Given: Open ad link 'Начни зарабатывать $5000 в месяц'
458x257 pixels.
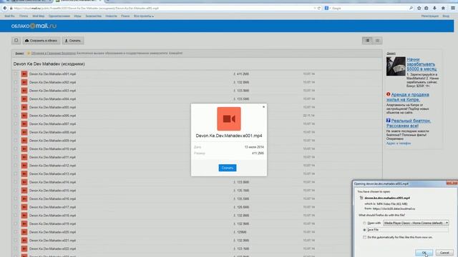Looking at the screenshot, I should (422, 64).
